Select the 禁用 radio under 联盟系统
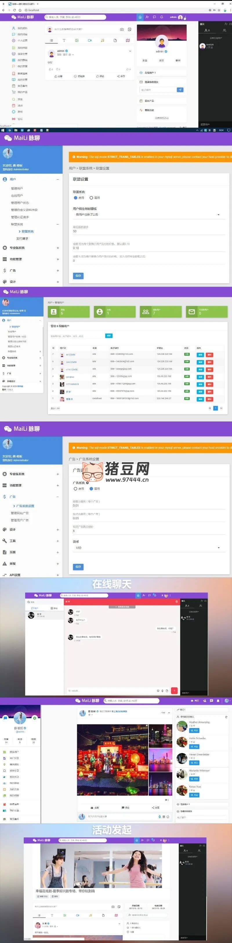This screenshot has width=232, height=943. tap(91, 198)
